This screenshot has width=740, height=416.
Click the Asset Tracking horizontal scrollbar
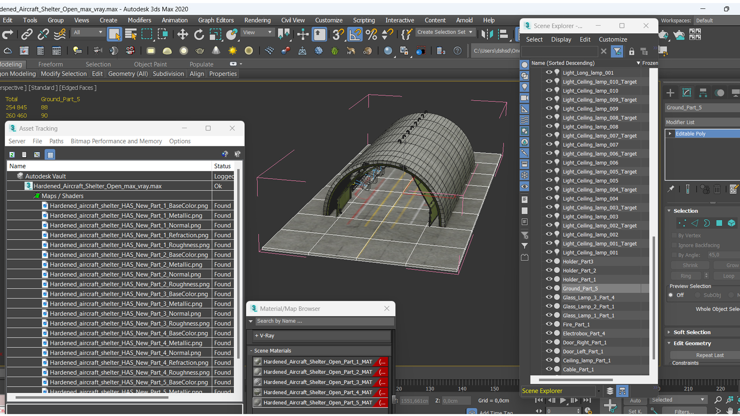pos(92,397)
